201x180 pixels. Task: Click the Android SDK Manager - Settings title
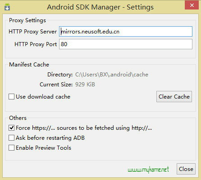coord(100,7)
